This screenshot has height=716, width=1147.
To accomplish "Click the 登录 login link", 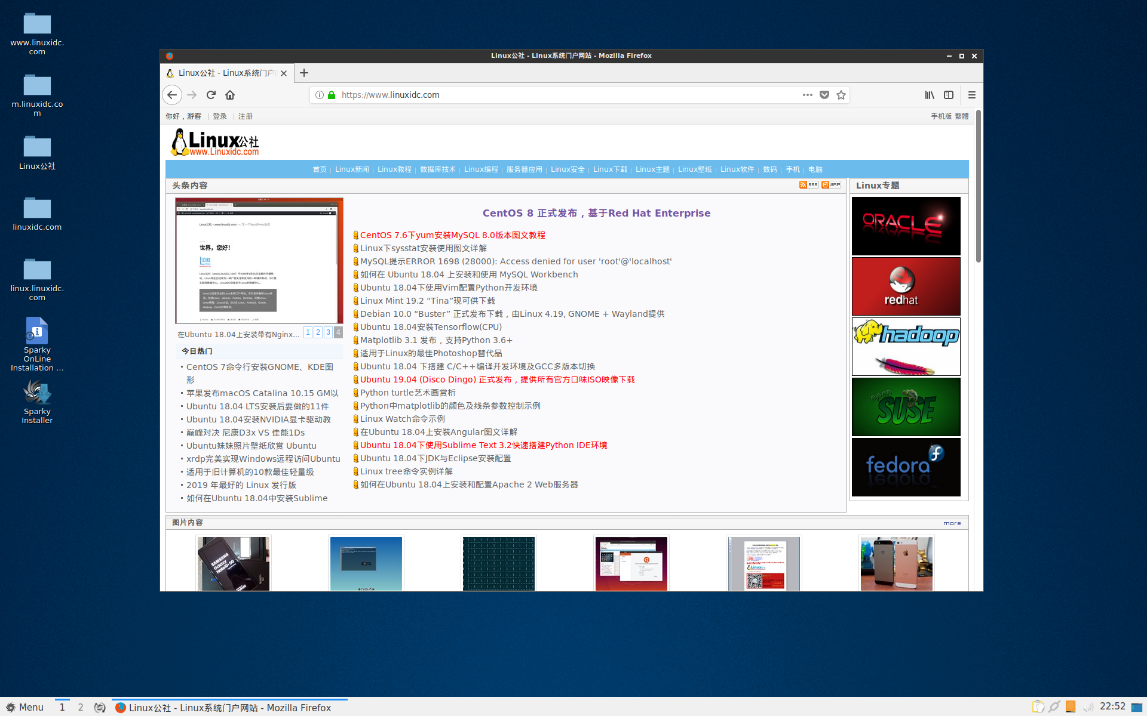I will pyautogui.click(x=220, y=116).
